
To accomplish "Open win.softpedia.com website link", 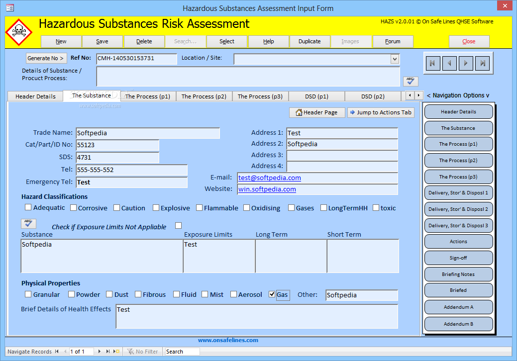I will pyautogui.click(x=267, y=189).
